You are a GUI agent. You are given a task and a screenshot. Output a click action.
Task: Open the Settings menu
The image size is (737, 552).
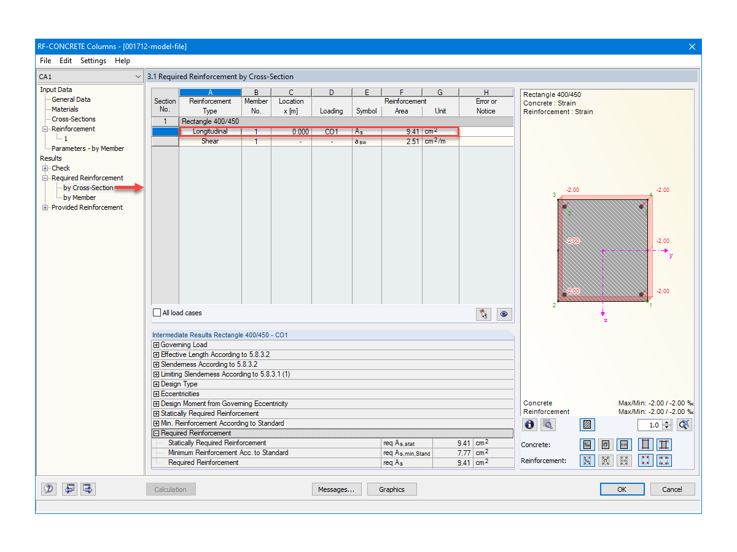point(93,61)
